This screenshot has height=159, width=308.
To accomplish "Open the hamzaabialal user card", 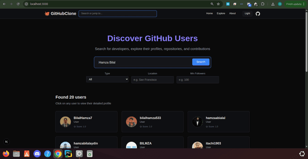I will 219,122.
